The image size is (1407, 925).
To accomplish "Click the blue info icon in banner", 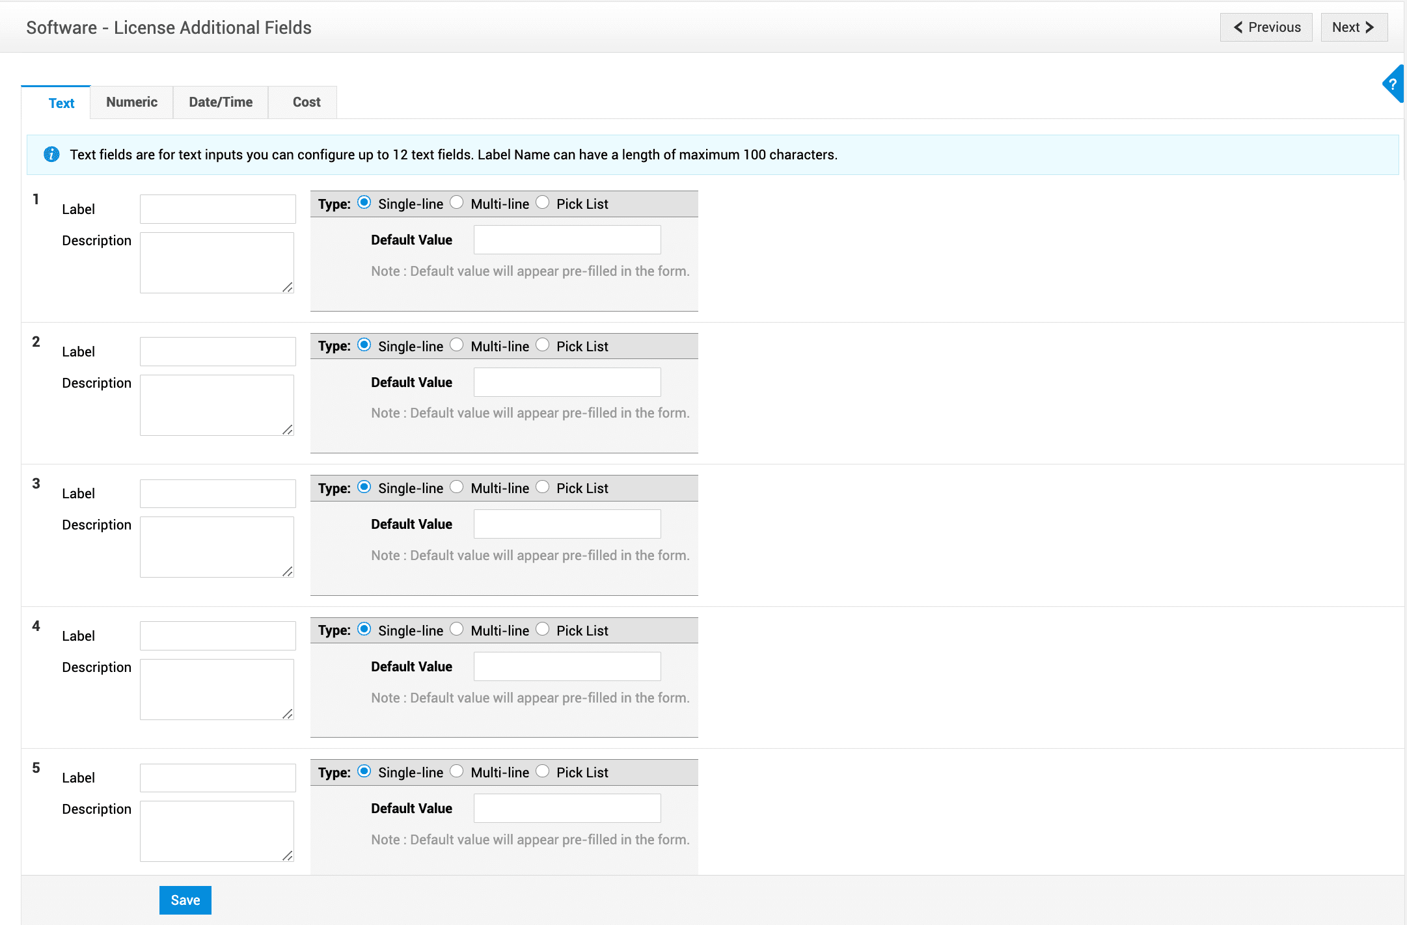I will point(51,155).
